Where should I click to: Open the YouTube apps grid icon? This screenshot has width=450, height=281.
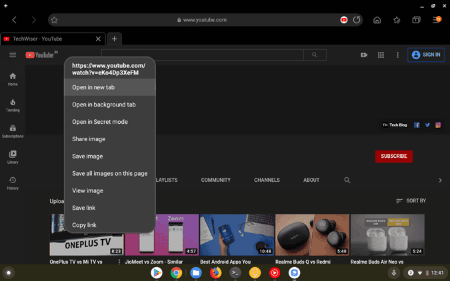[x=381, y=55]
